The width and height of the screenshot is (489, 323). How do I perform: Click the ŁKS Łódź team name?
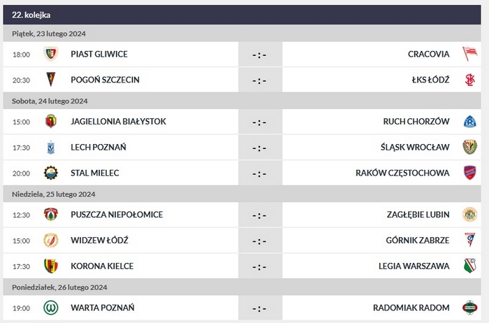(431, 80)
